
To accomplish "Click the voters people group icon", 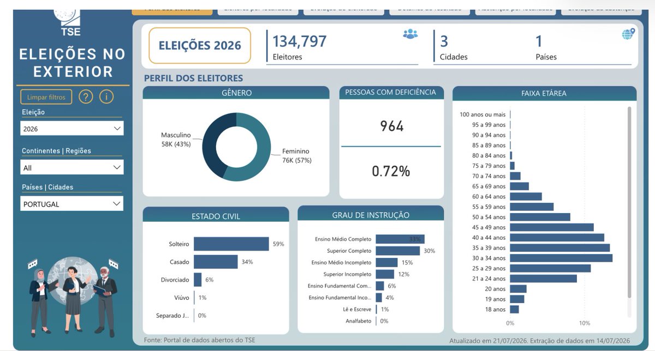I will (410, 34).
